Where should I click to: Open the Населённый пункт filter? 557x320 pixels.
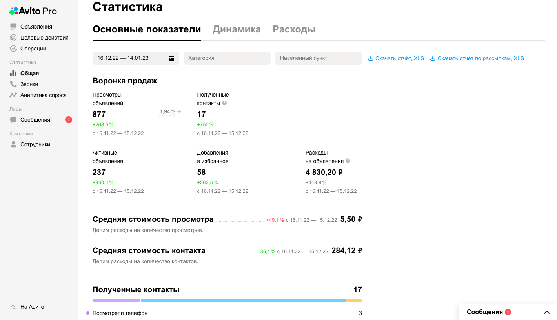[319, 58]
